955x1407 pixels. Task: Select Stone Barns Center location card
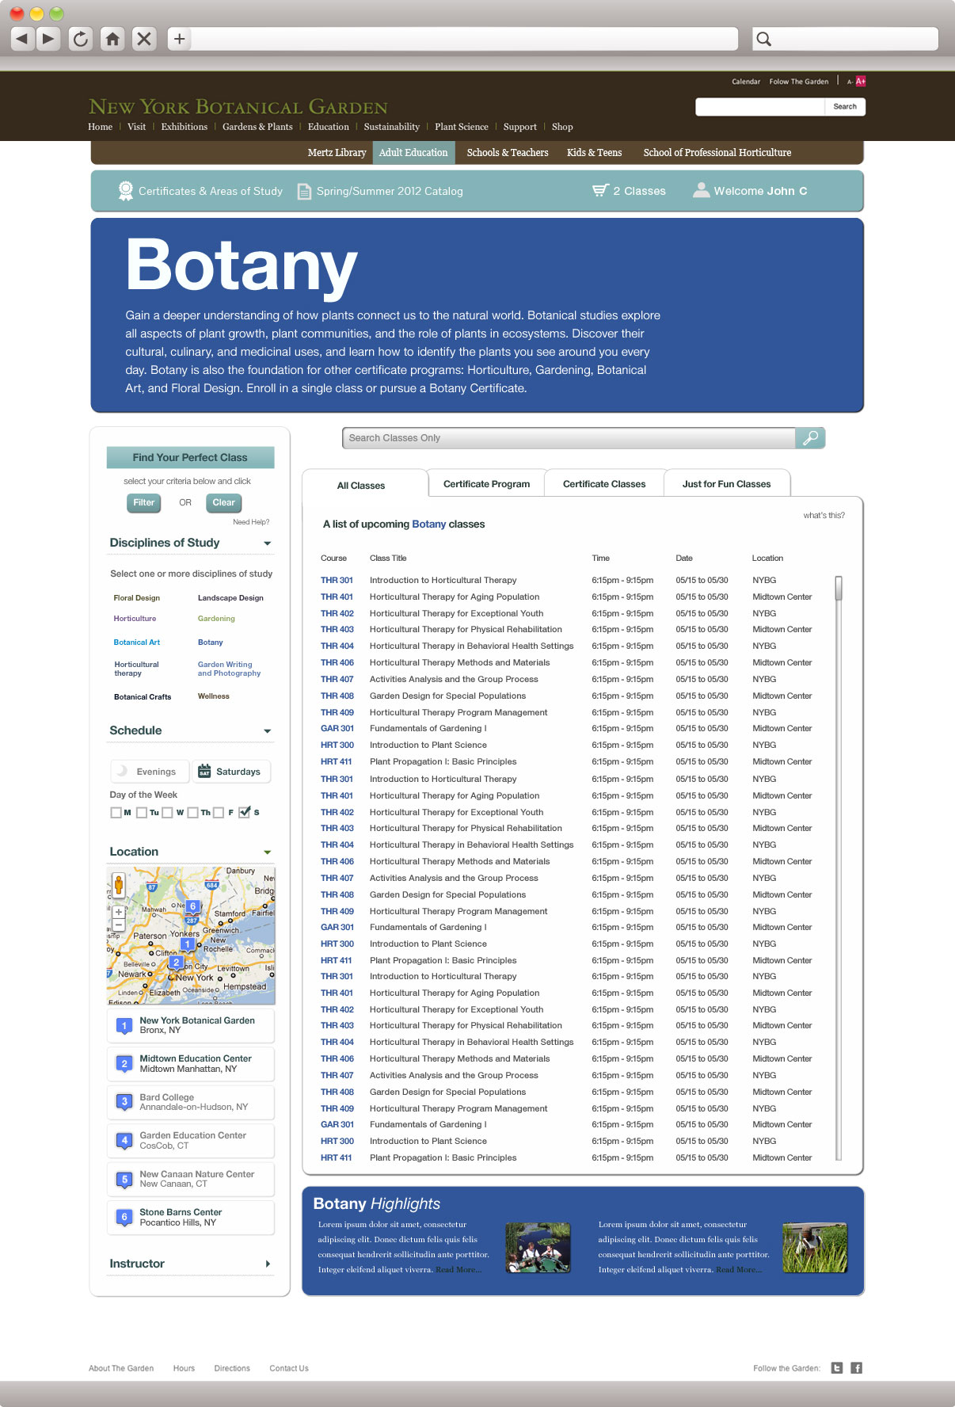click(x=191, y=1217)
